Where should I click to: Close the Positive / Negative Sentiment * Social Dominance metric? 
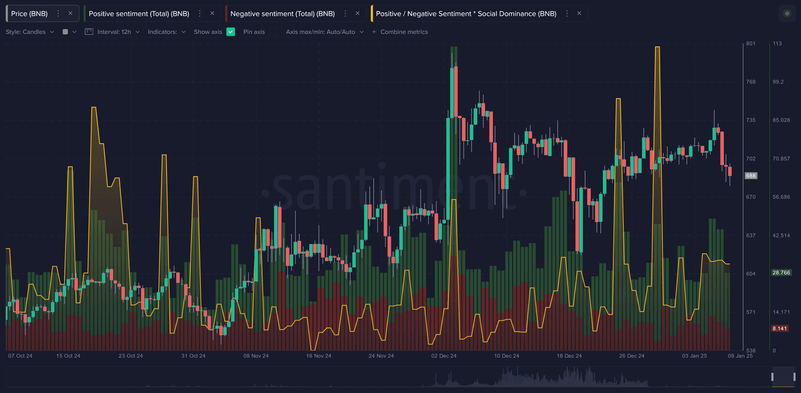pos(579,14)
